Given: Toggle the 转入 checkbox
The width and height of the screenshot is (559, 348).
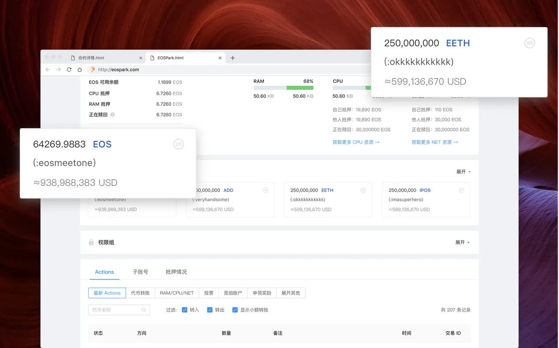Looking at the screenshot, I should point(184,310).
